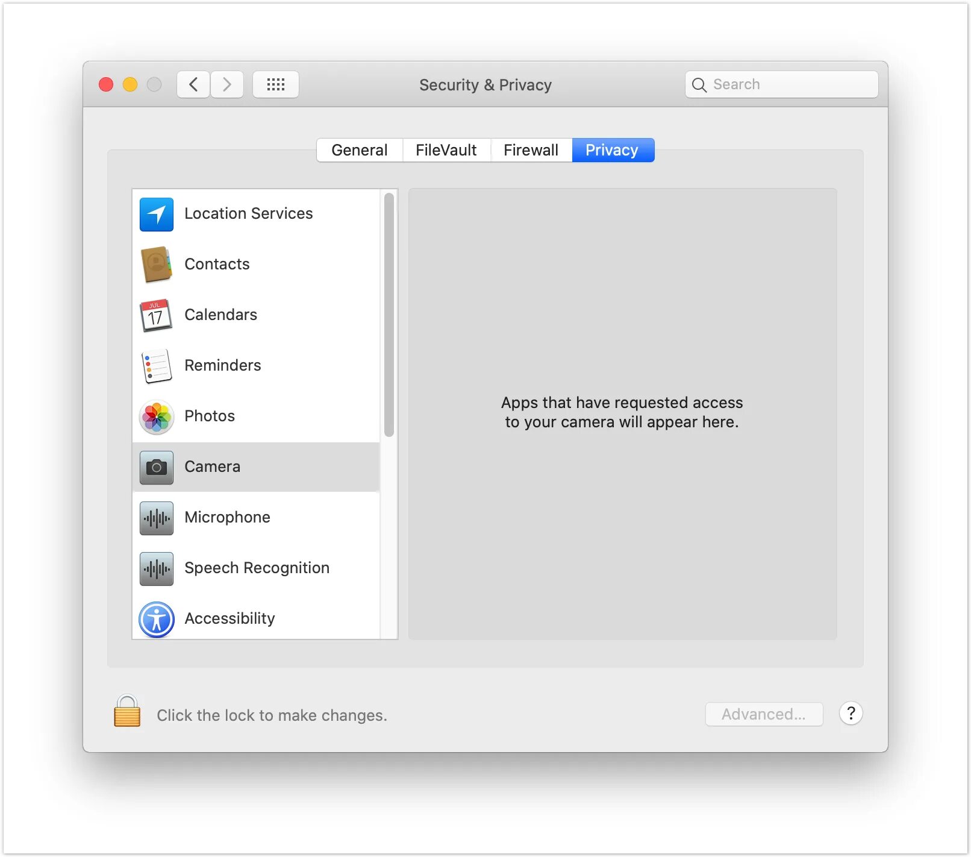Minimize window with yellow button

click(x=130, y=84)
